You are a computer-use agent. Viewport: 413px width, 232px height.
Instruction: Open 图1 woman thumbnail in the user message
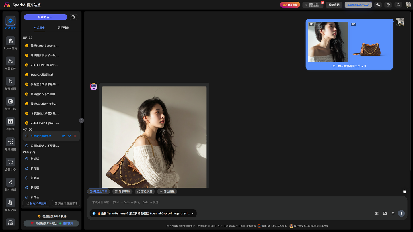point(328,42)
